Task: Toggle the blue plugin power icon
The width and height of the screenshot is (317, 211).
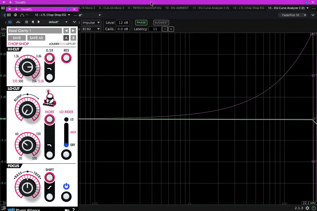Action: click(x=10, y=22)
